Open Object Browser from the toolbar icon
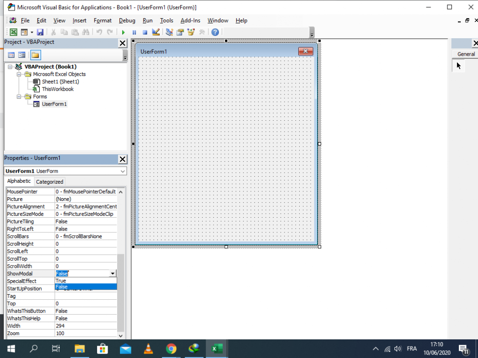478x358 pixels. 191,32
